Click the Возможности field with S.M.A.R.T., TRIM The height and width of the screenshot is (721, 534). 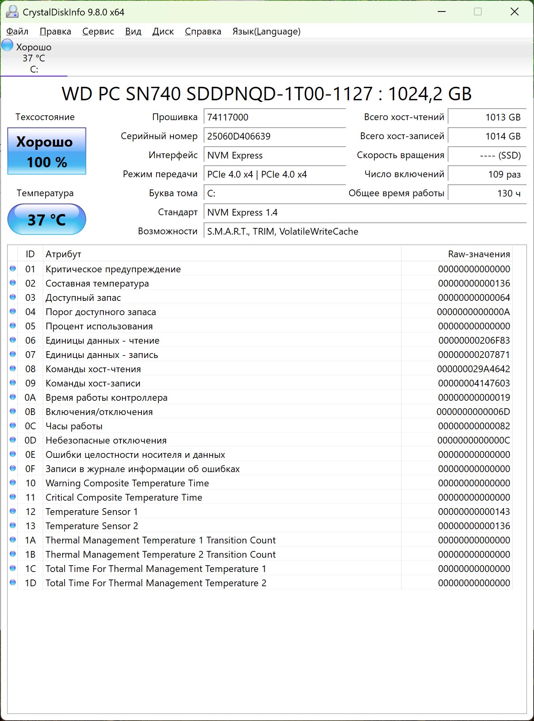coord(365,231)
